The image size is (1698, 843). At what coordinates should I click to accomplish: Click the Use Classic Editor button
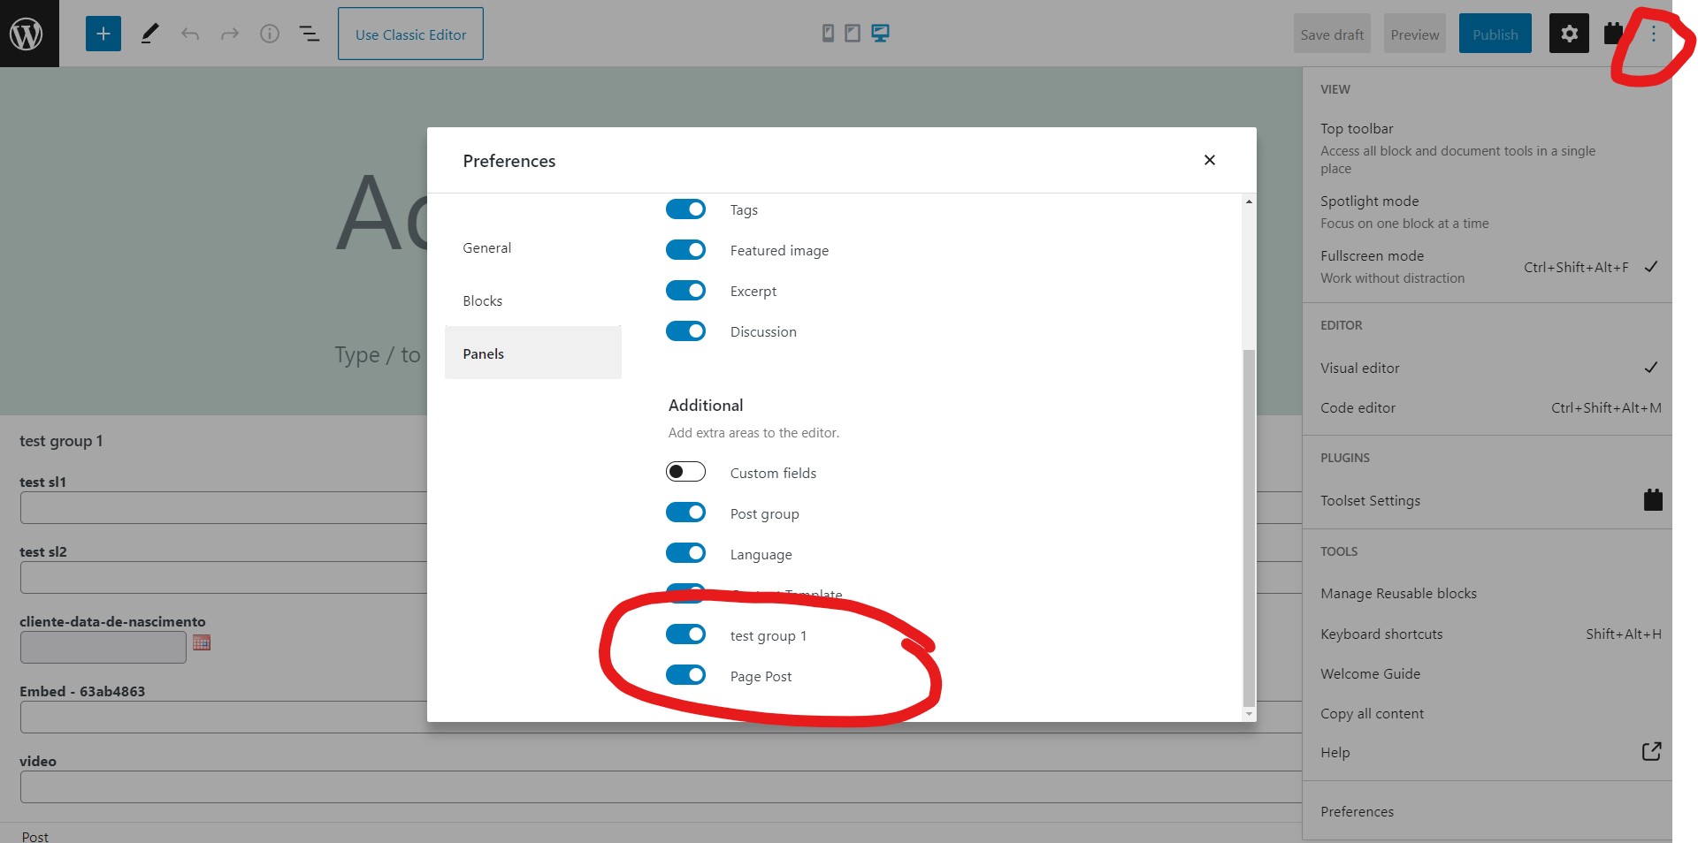point(410,34)
